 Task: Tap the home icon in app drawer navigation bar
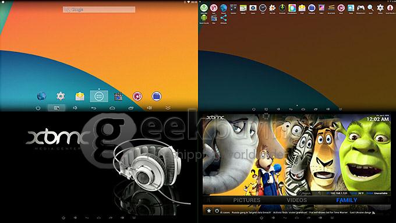click(303, 109)
